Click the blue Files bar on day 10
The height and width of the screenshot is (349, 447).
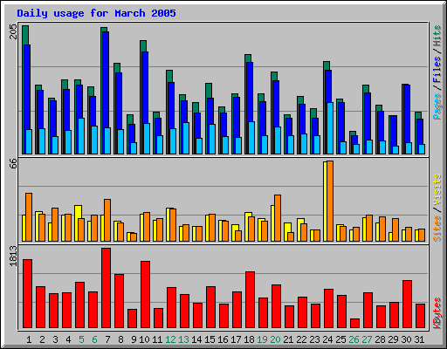click(145, 88)
